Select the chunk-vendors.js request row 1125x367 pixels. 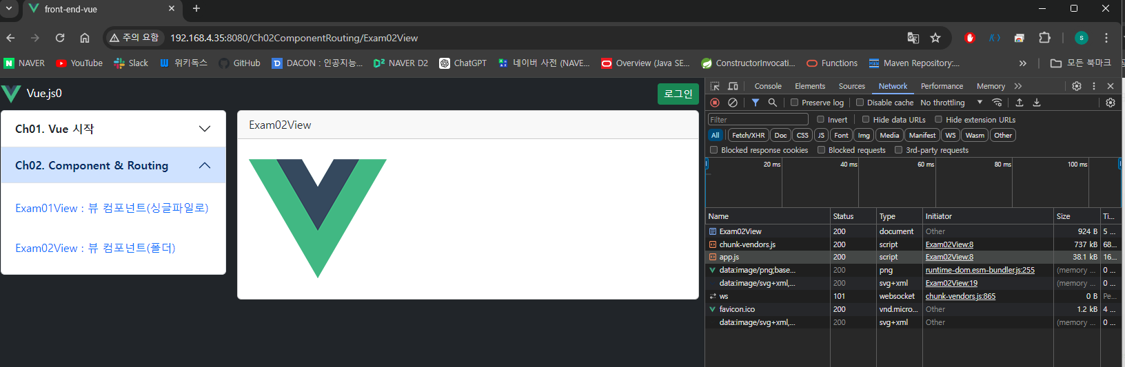tap(913, 244)
